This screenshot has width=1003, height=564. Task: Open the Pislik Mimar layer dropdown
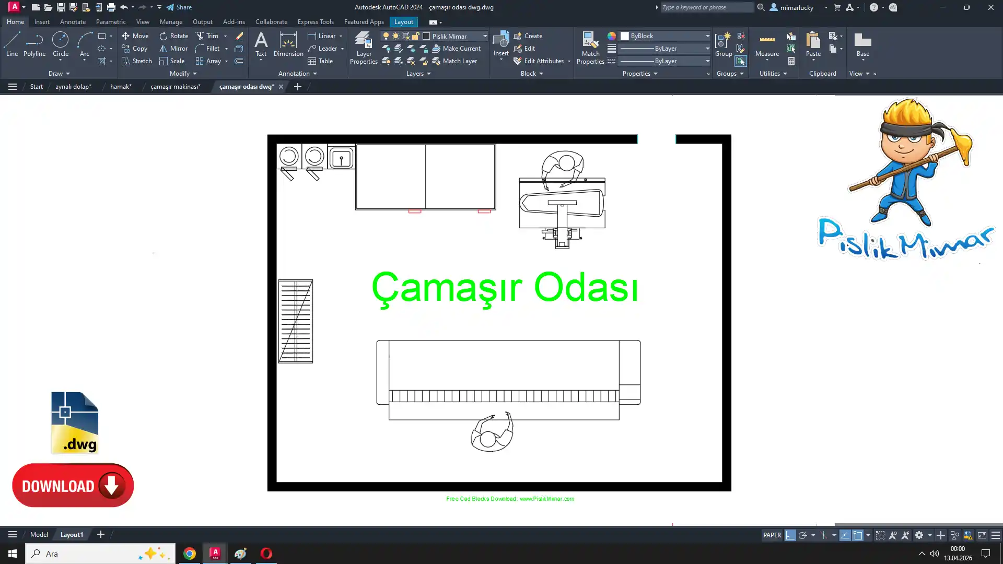point(484,36)
